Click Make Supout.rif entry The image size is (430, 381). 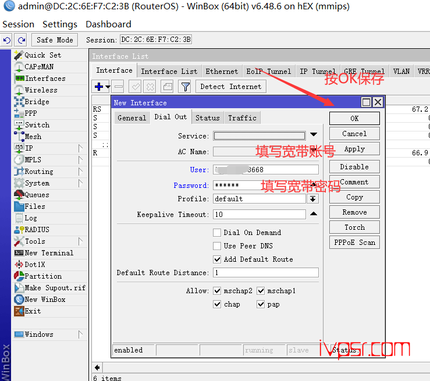tap(50, 287)
